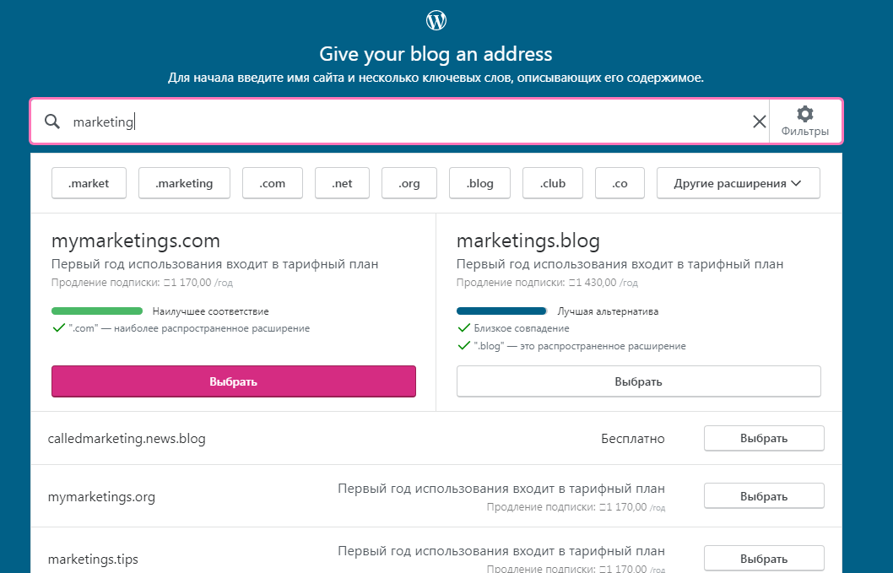Pick the mymarketings.org domain
893x573 pixels.
point(764,496)
